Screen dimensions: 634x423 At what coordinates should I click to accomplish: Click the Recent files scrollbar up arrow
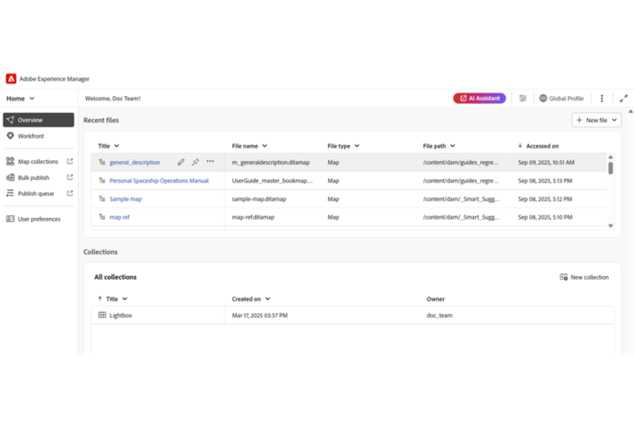[610, 157]
